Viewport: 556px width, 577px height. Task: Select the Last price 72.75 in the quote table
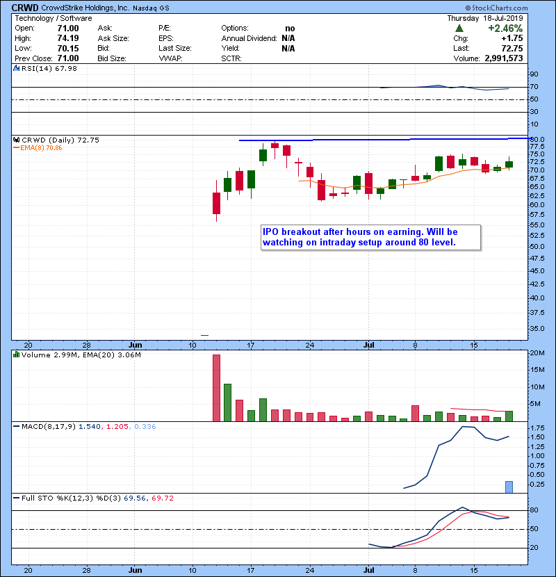point(512,48)
